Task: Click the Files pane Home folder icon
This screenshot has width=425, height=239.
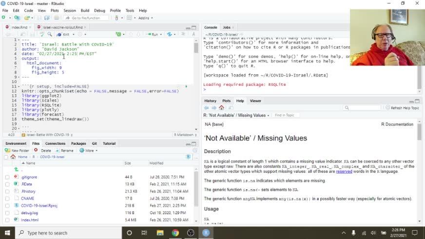Action: click(x=13, y=157)
